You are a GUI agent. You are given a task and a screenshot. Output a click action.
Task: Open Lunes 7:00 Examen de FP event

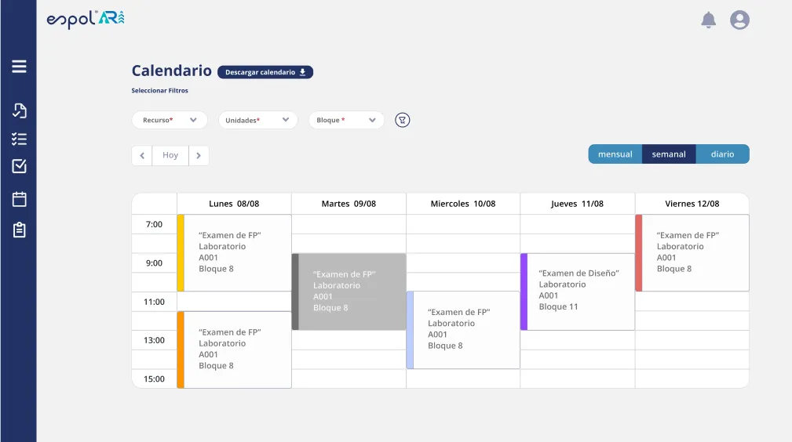pos(235,253)
